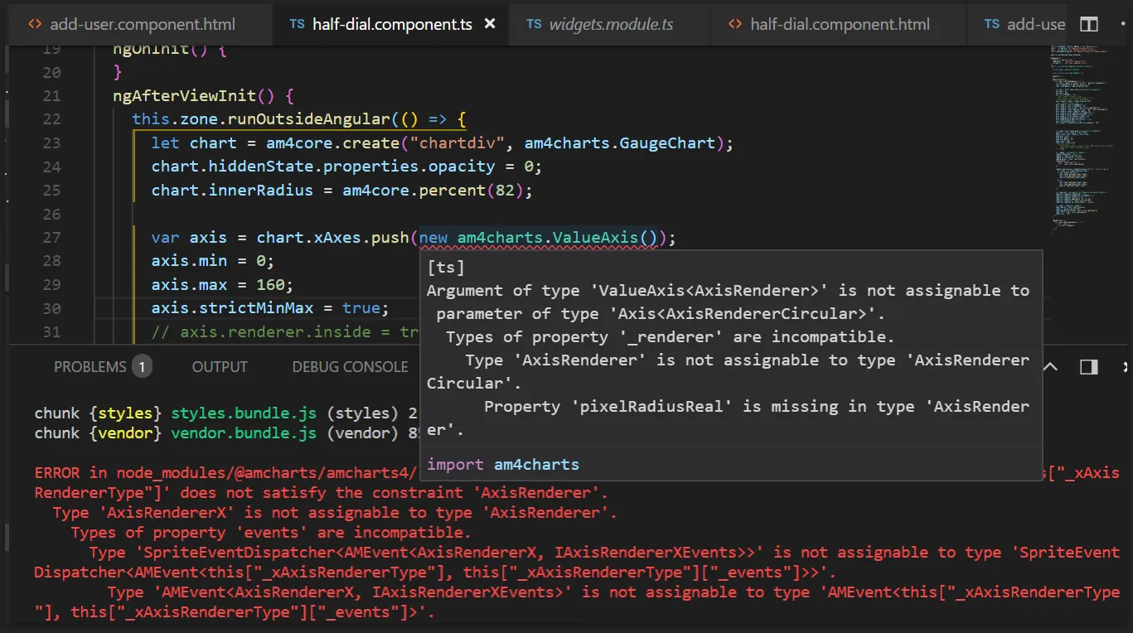Click the "ngAfterViewInit() {" line
Screen dimensions: 1133x633
[x=204, y=95]
